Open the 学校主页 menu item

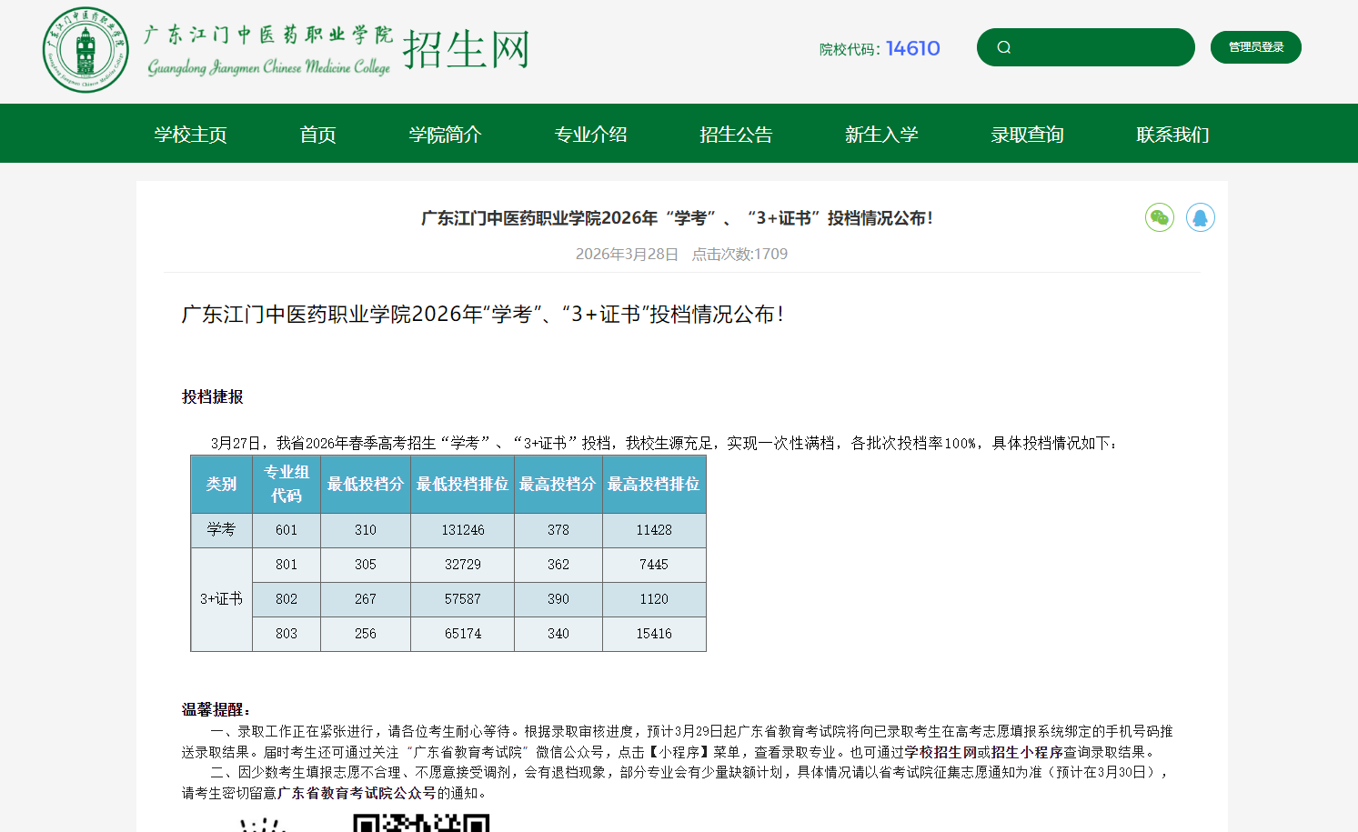coord(191,134)
